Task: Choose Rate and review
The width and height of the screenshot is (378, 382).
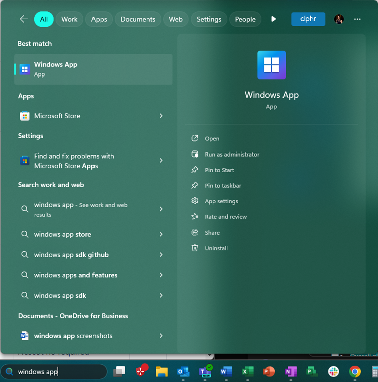Action: [219, 217]
